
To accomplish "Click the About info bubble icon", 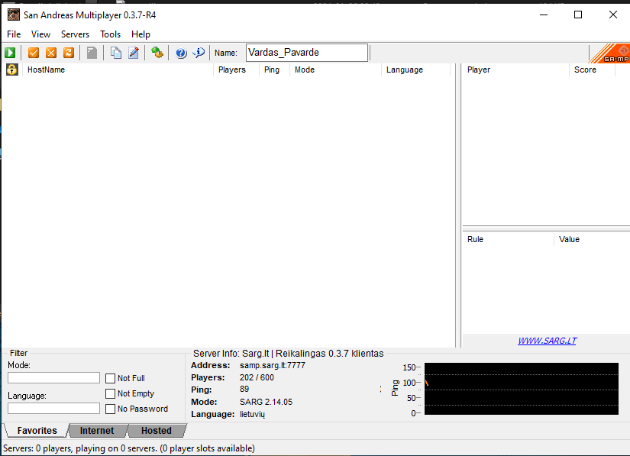I will (x=199, y=53).
